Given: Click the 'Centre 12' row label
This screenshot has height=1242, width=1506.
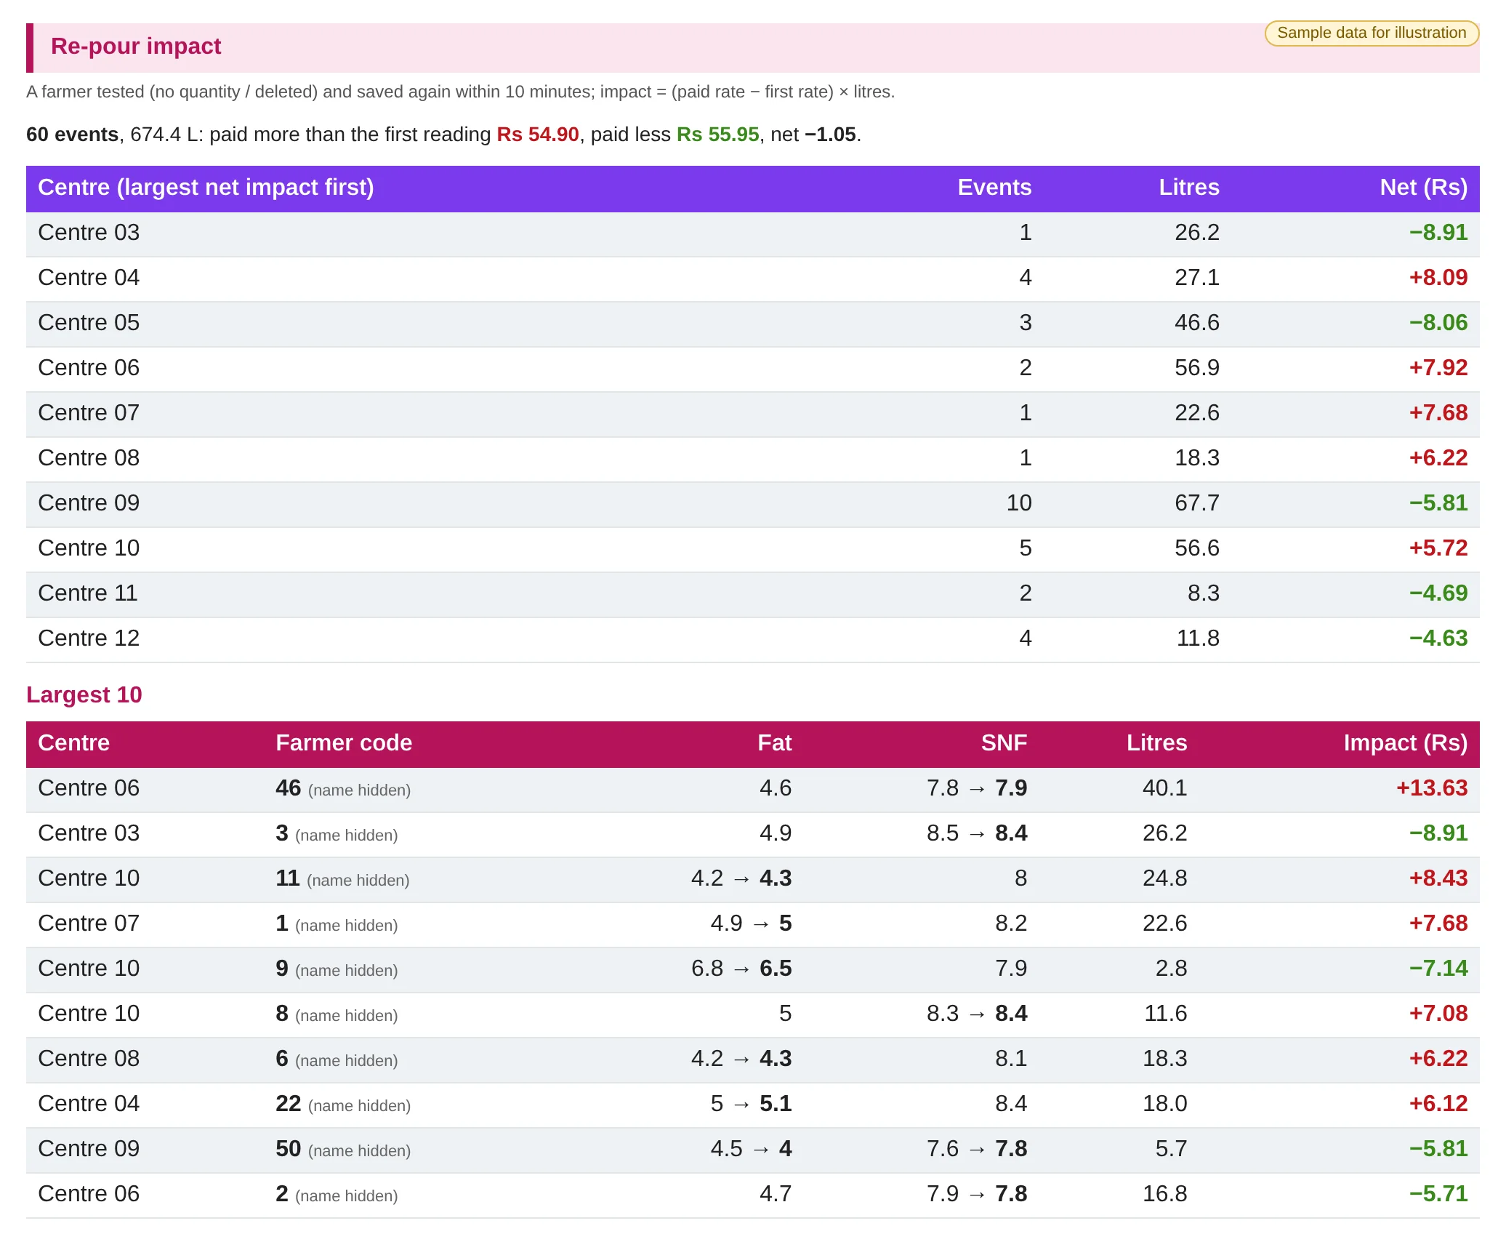Looking at the screenshot, I should 89,638.
